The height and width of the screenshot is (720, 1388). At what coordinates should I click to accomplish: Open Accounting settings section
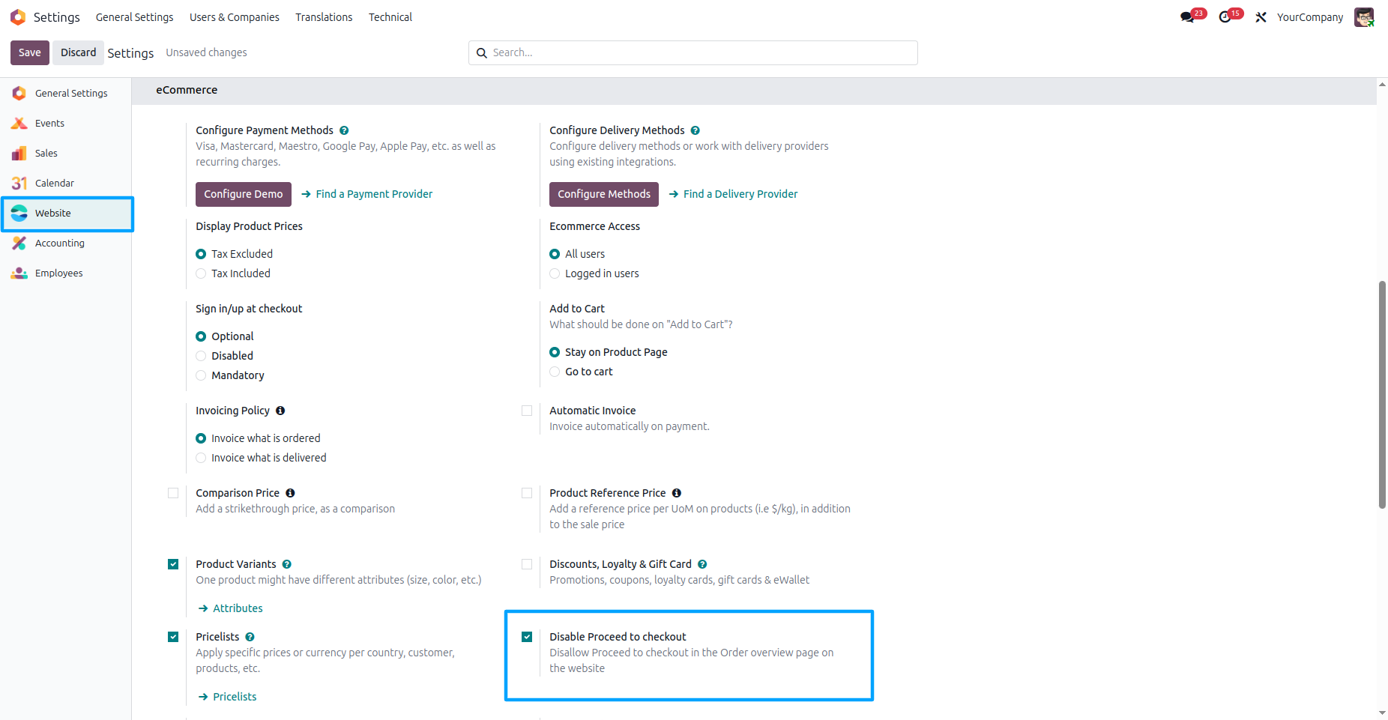click(19, 243)
